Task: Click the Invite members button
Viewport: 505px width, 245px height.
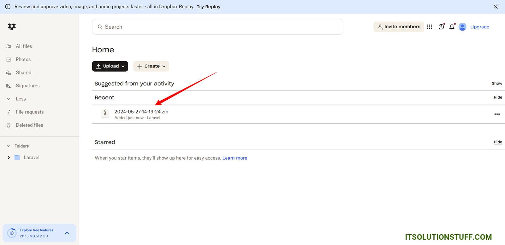Action: (x=399, y=27)
